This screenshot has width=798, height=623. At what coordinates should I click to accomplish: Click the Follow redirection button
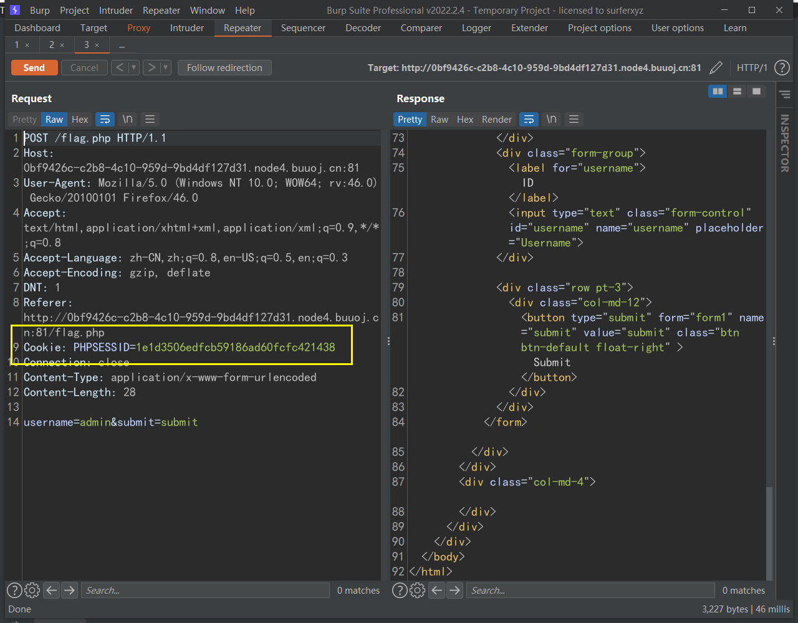(224, 68)
